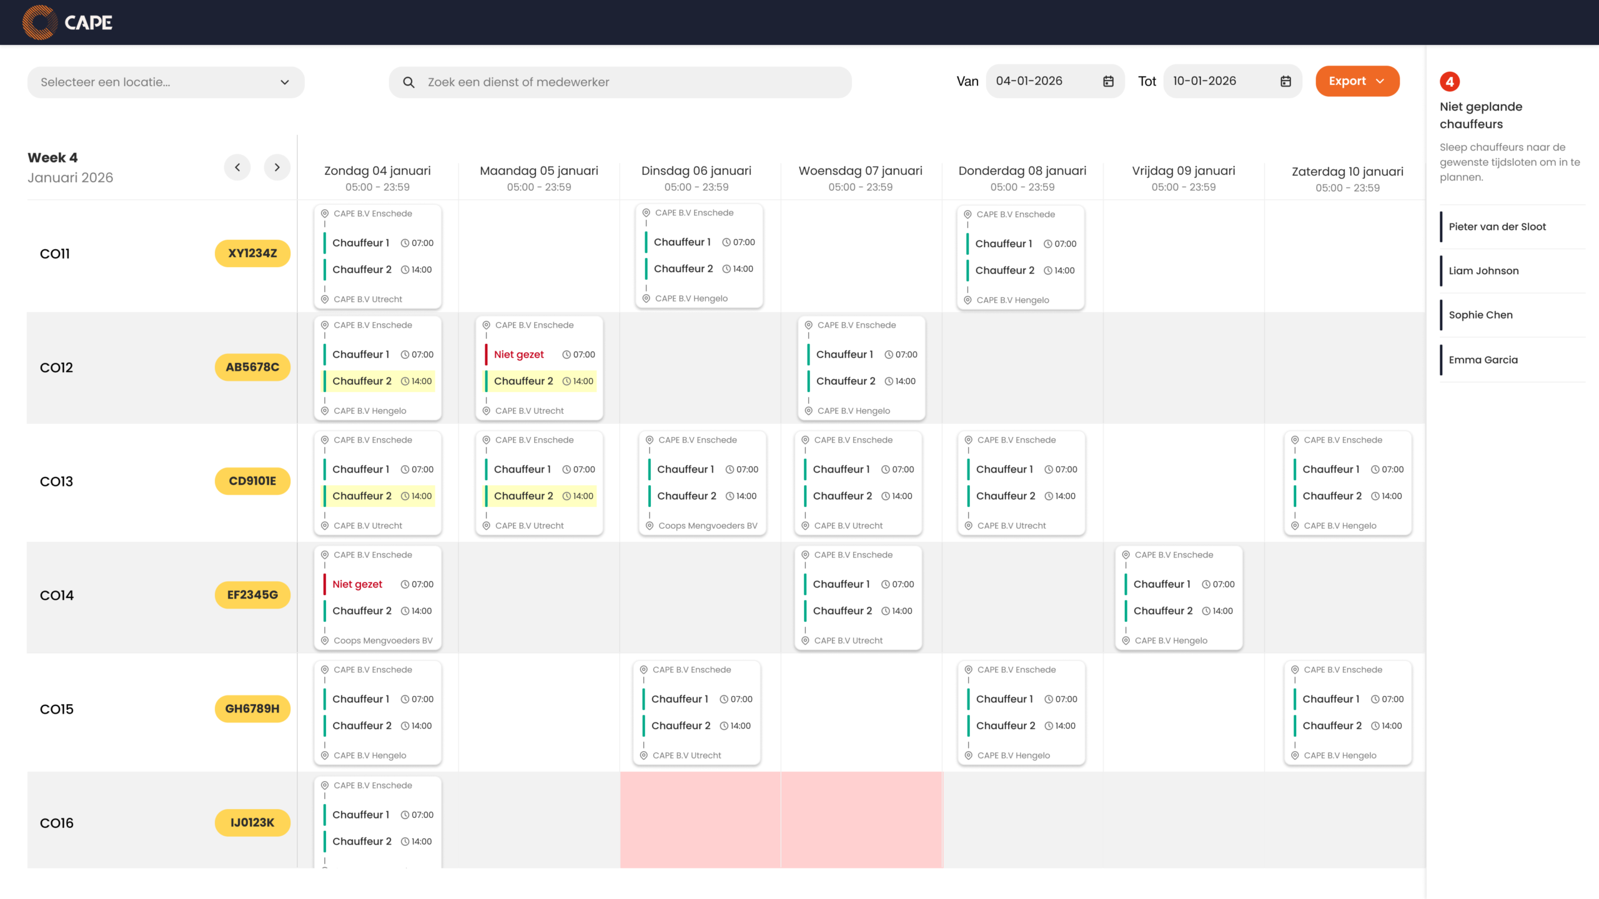Click Niet gezet slot on CO14 Zondag
The height and width of the screenshot is (899, 1599).
click(357, 584)
